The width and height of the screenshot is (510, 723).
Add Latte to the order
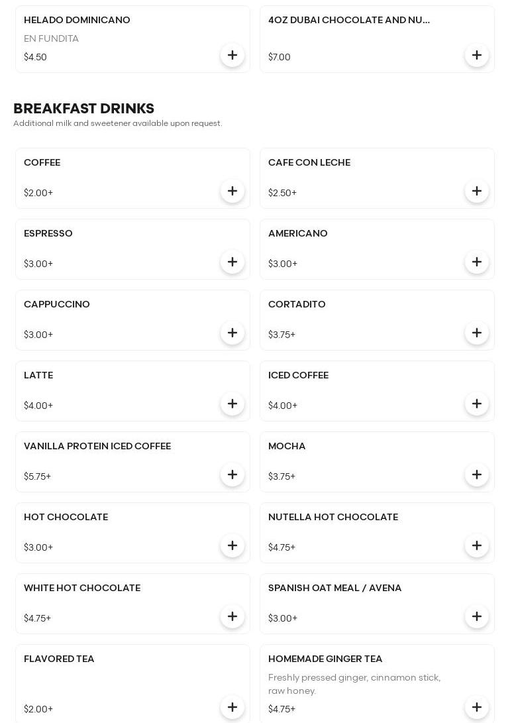232,404
